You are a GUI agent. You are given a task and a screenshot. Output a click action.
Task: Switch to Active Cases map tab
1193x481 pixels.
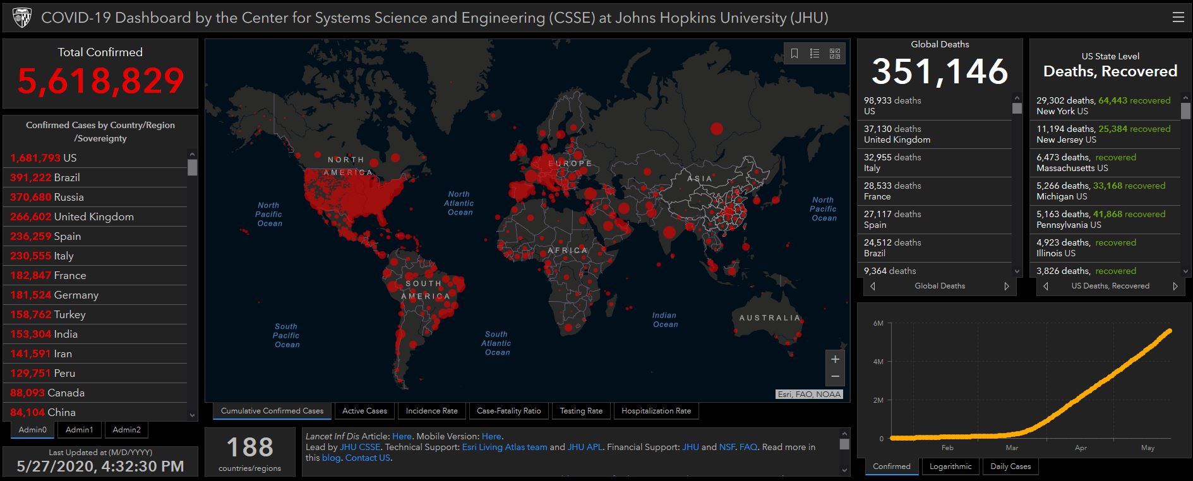pyautogui.click(x=364, y=411)
